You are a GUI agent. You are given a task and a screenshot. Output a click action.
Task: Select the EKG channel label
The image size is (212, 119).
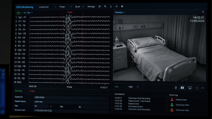point(19,82)
